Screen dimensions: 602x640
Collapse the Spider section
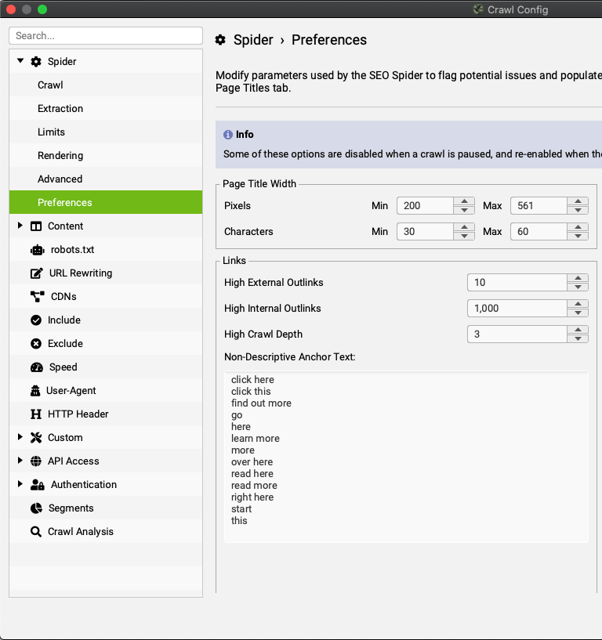(x=19, y=61)
